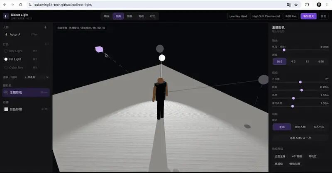The height and width of the screenshot is (173, 332).
Task: Select the 4:3 aspect ratio
Action: click(x=293, y=62)
